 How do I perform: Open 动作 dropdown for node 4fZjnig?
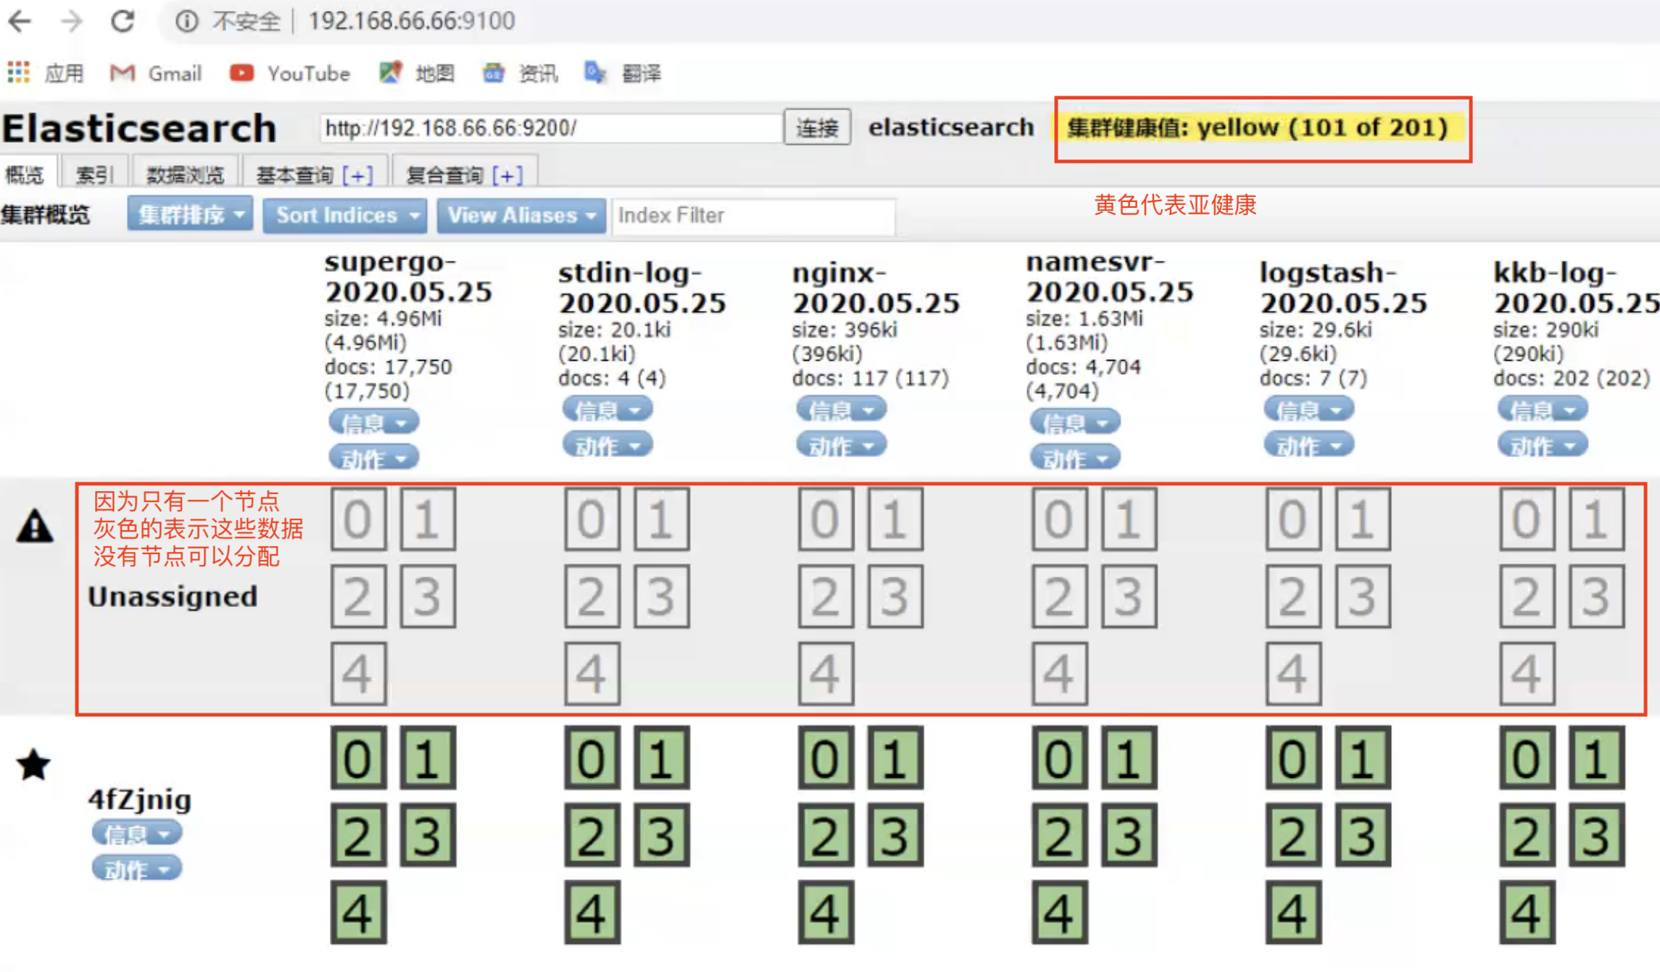(136, 868)
